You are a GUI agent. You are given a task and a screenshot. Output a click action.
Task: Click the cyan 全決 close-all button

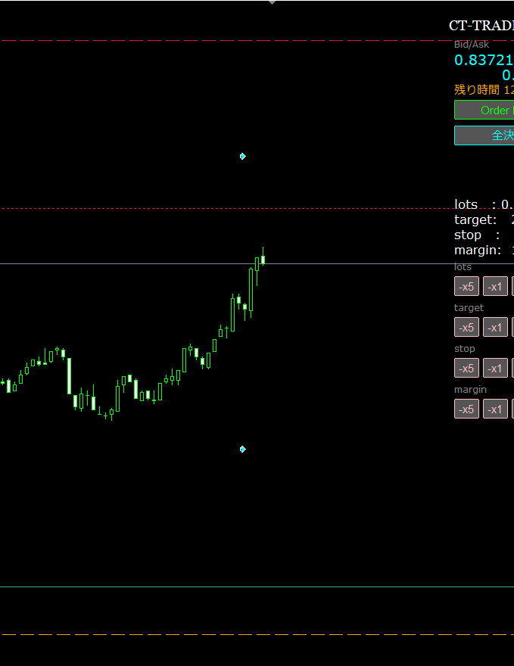(x=484, y=135)
